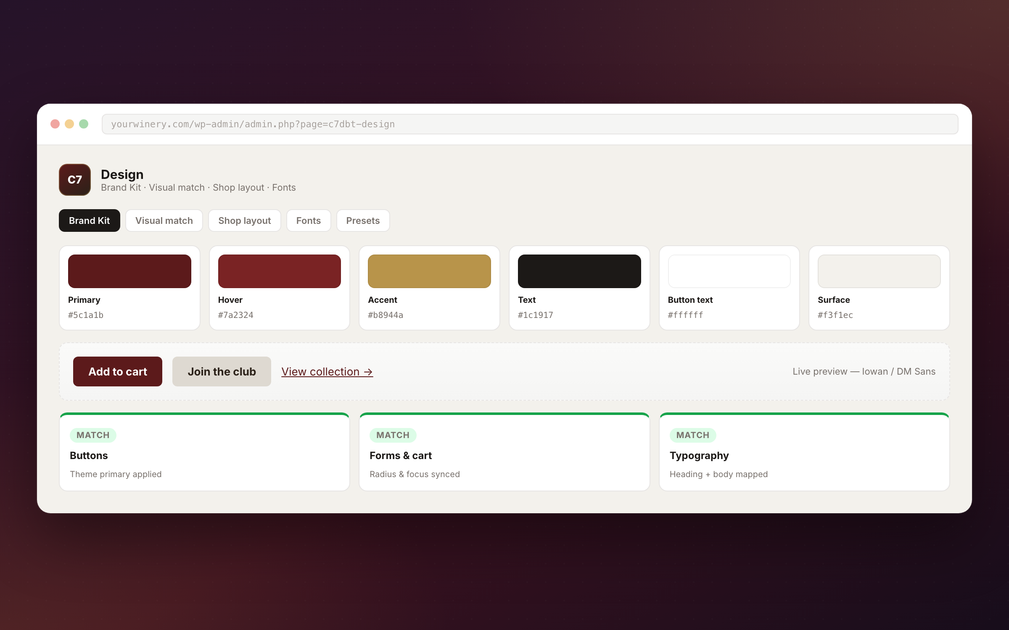Select the Brand Kit tab
Viewport: 1009px width, 630px height.
[90, 220]
